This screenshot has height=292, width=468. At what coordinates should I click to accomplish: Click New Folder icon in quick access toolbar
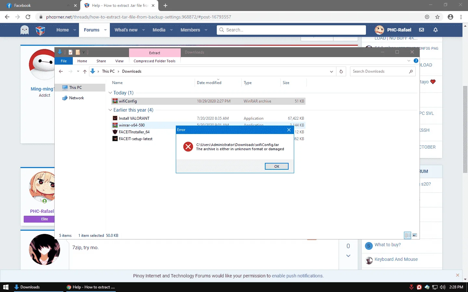[x=78, y=52]
